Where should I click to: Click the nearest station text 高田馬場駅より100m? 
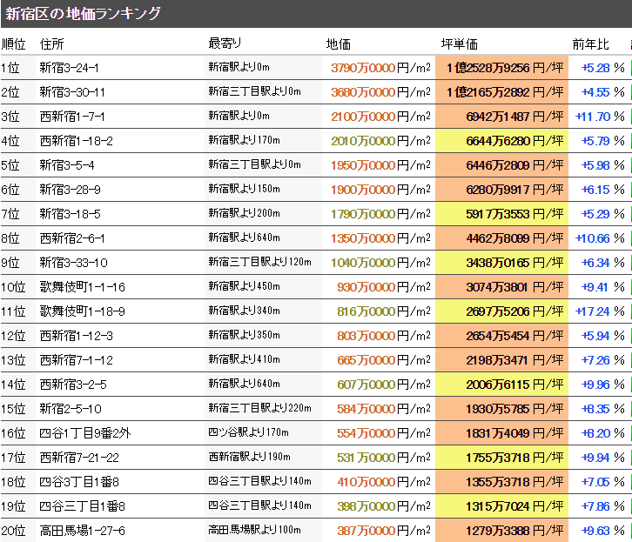(254, 531)
